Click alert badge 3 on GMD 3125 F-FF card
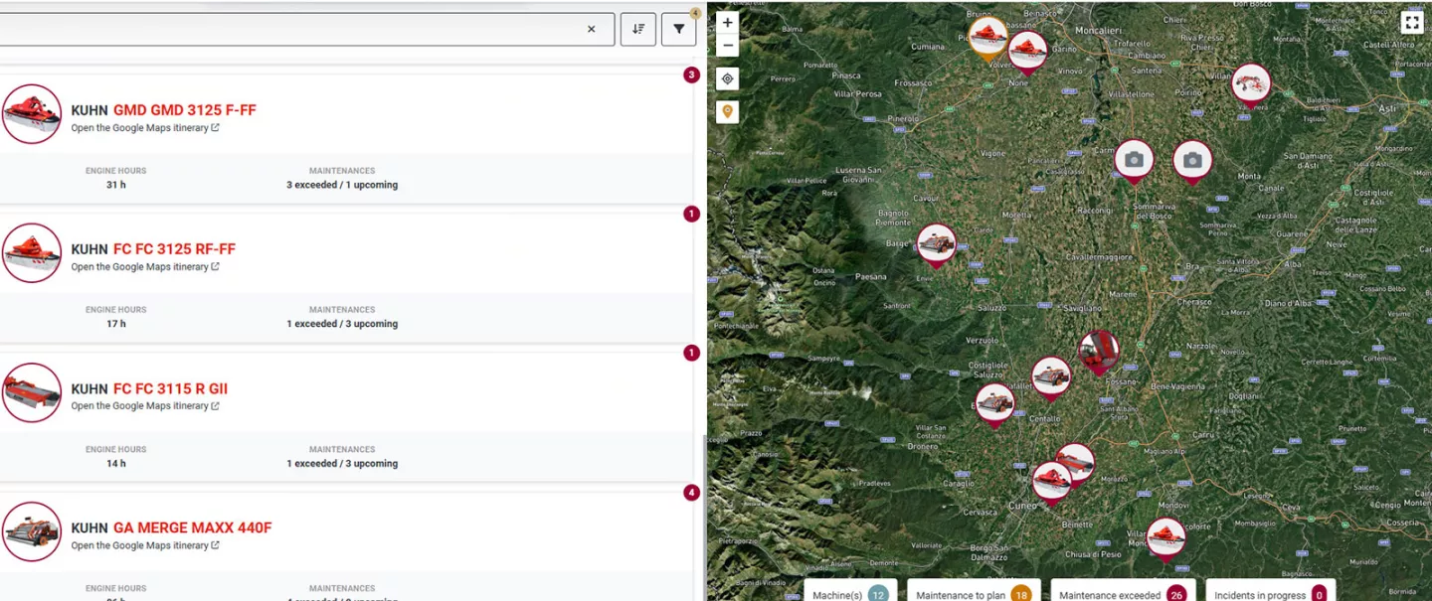Image resolution: width=1432 pixels, height=601 pixels. point(692,75)
